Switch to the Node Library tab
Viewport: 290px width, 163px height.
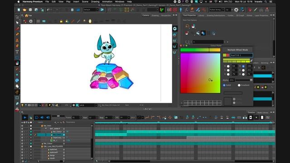click(x=263, y=113)
